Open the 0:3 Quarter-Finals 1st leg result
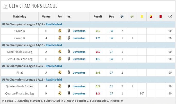Screen dimensions: 176x104 click(x=98, y=86)
